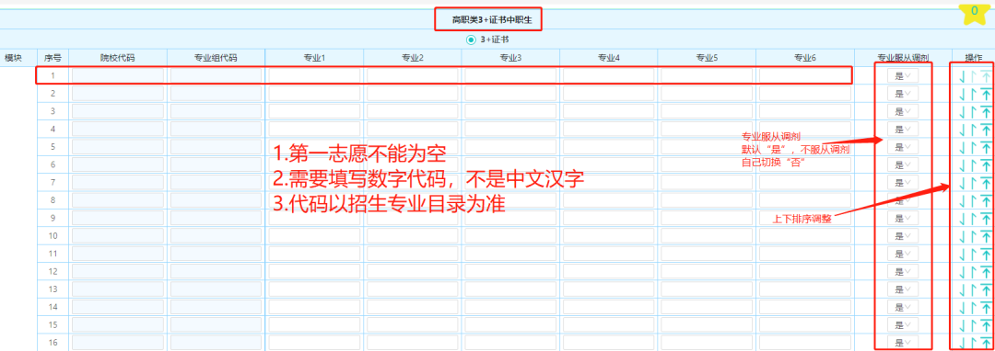Move row 2 up one position
Viewport: 995px width, 351px height.
point(973,95)
